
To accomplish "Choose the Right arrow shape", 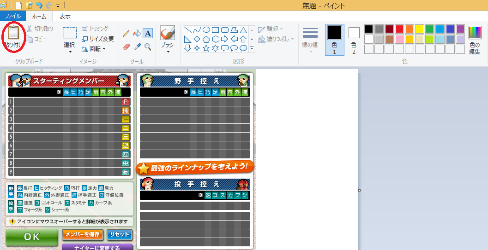I will pos(225,39).
